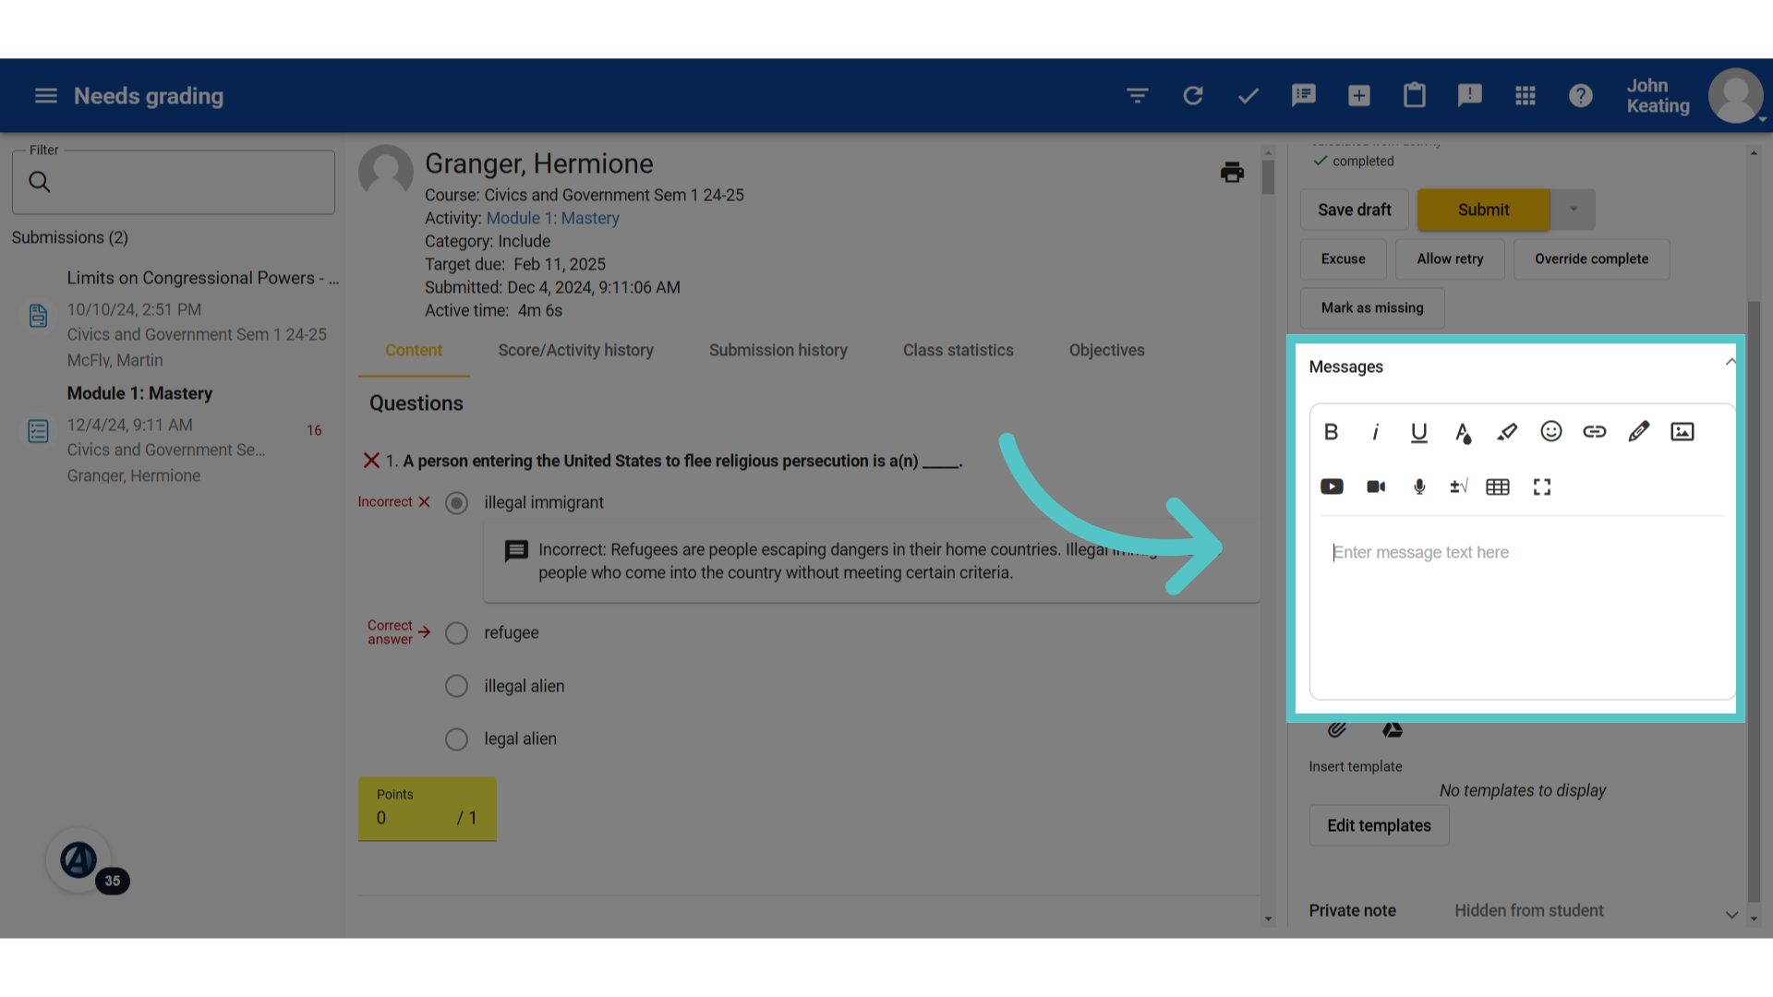Open the help question mark icon
Image resolution: width=1773 pixels, height=997 pixels.
tap(1581, 96)
